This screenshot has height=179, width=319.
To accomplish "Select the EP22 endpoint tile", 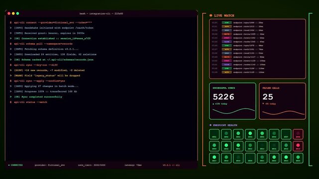I will [x=274, y=158].
